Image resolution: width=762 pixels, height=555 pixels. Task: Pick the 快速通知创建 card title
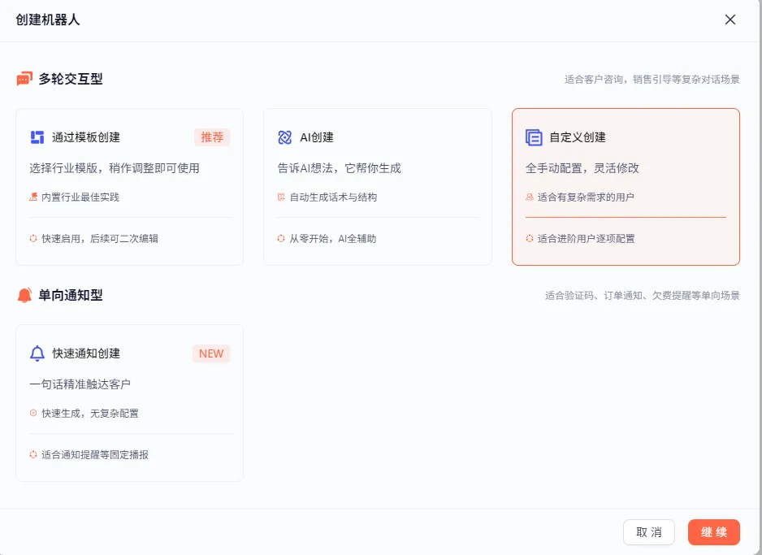pos(86,353)
